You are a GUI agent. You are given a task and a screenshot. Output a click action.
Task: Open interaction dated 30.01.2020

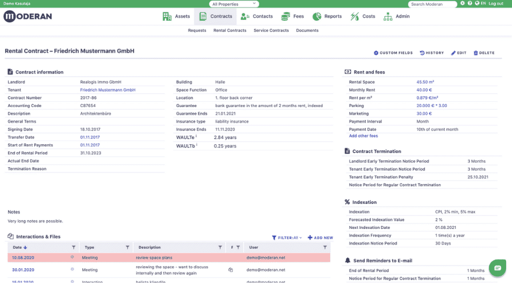tap(23, 270)
